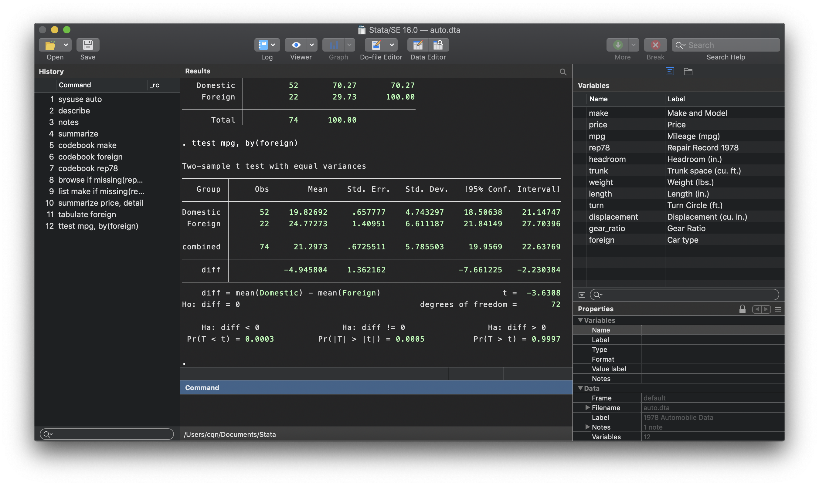Collapse the Variables section in Properties
Screen dimensions: 819x486
coord(580,320)
